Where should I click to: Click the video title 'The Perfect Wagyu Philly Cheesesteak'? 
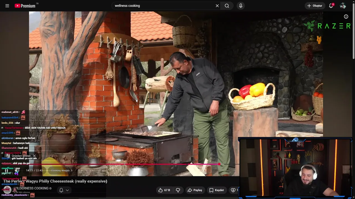coord(55,181)
